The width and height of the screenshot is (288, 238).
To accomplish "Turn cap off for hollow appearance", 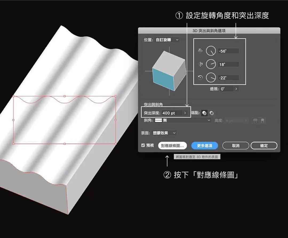I will (x=211, y=113).
